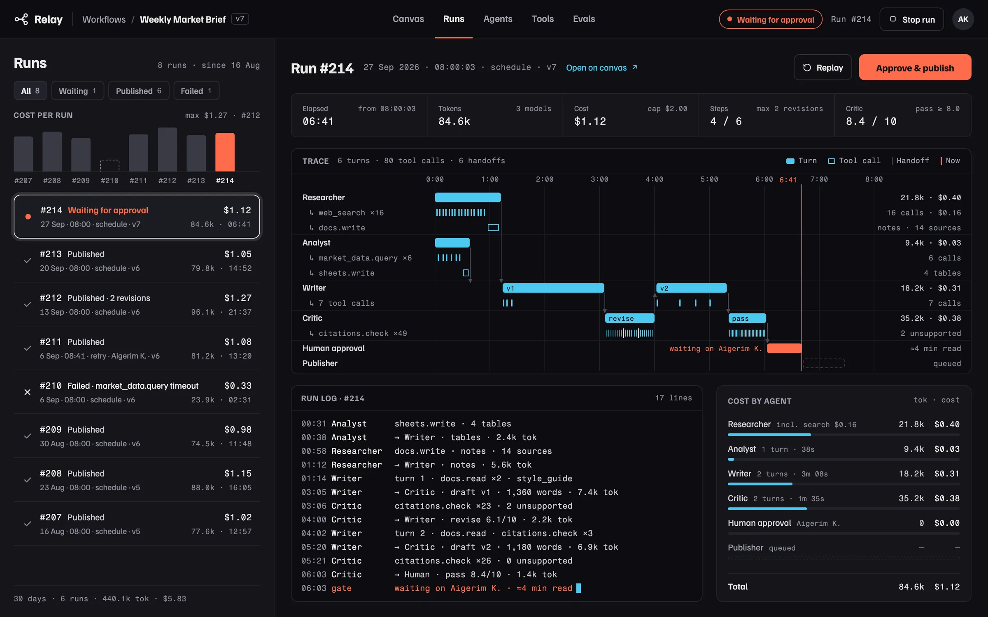Open the run on canvas link
Image resolution: width=988 pixels, height=617 pixels.
601,67
